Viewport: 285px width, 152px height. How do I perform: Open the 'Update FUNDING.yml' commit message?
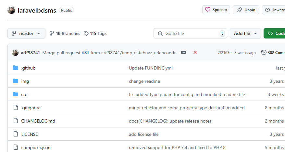pyautogui.click(x=151, y=68)
